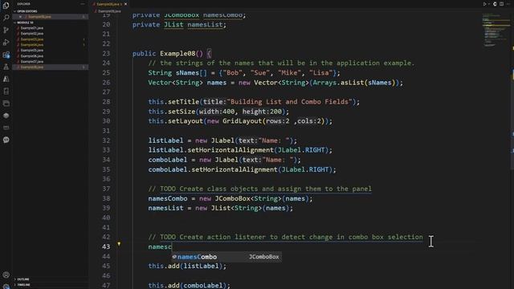
Task: Click JComboBox<String> on line 38
Action: tap(248, 198)
